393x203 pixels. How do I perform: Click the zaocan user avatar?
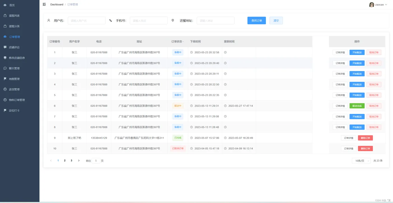coord(371,5)
